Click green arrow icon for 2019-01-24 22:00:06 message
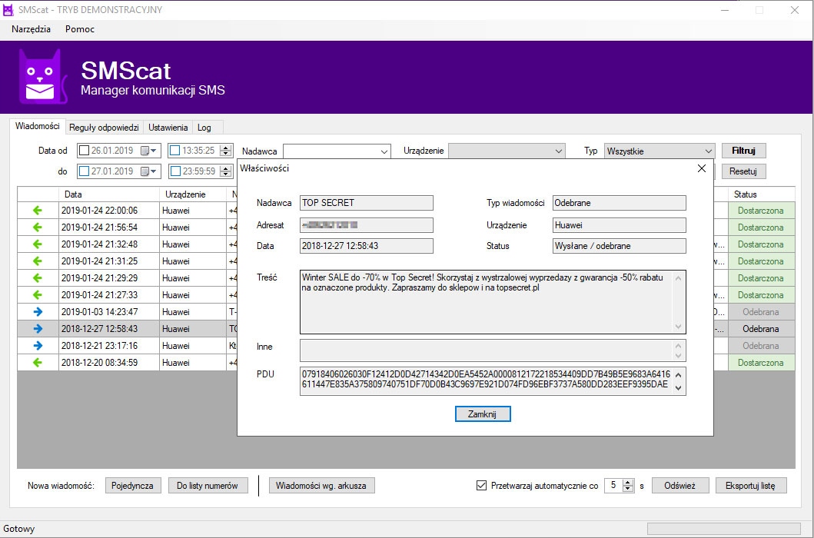This screenshot has height=538, width=814. 38,211
